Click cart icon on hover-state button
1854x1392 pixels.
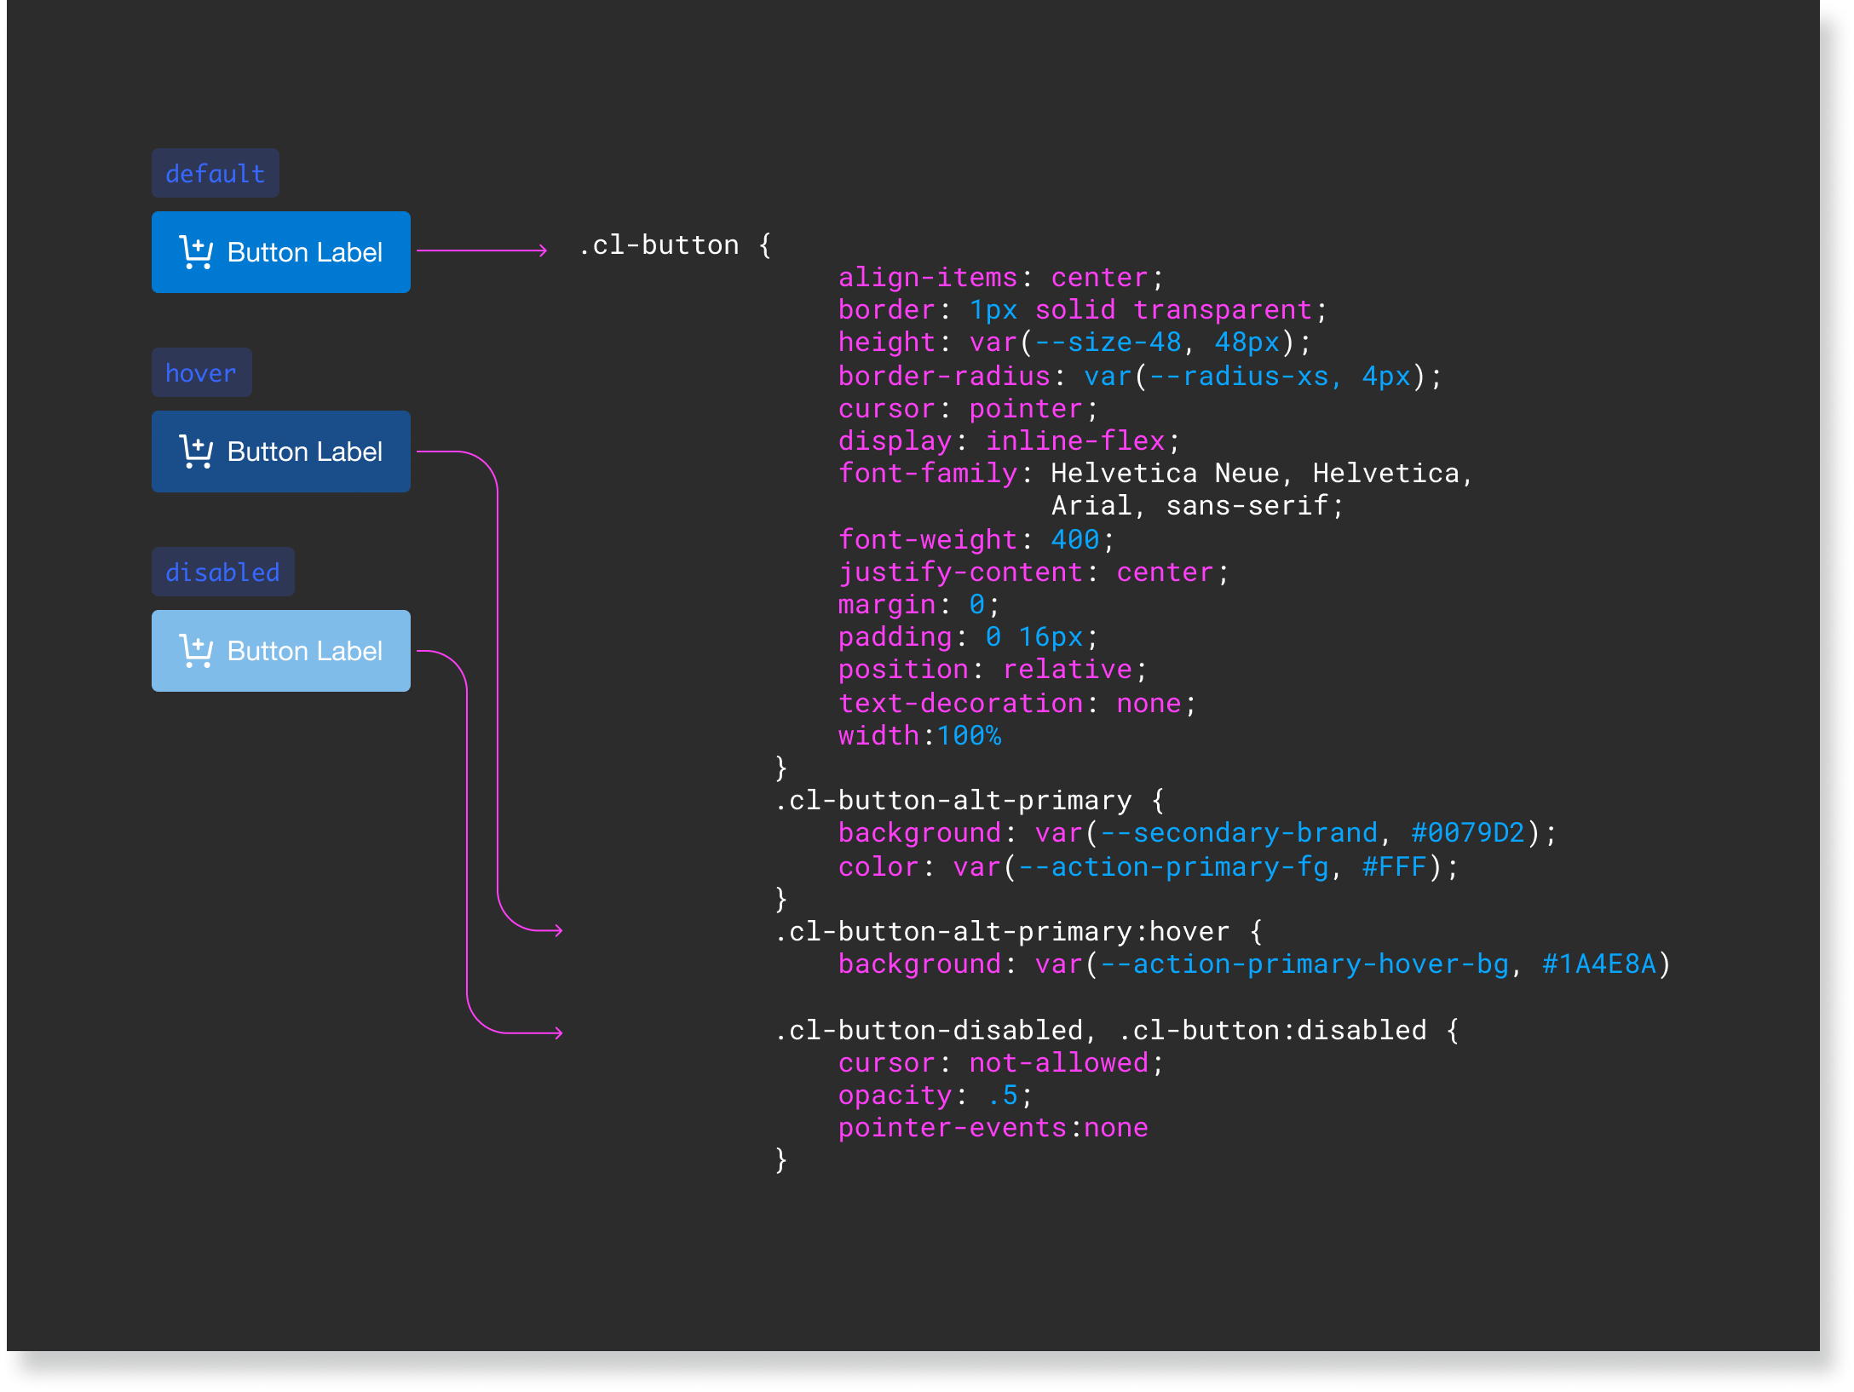(196, 452)
